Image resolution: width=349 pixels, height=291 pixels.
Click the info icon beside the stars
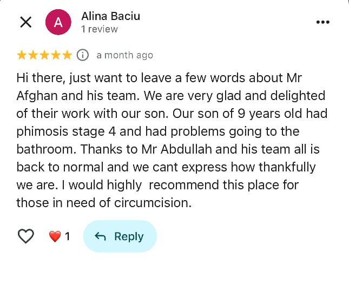[83, 55]
